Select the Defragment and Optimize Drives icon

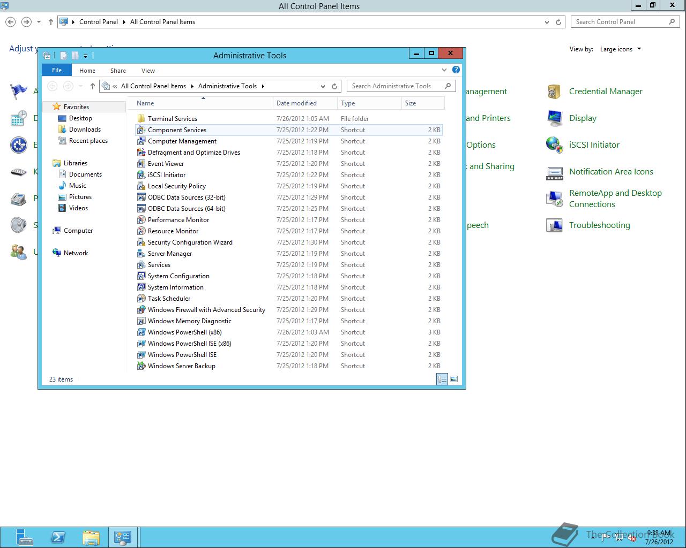pos(141,153)
